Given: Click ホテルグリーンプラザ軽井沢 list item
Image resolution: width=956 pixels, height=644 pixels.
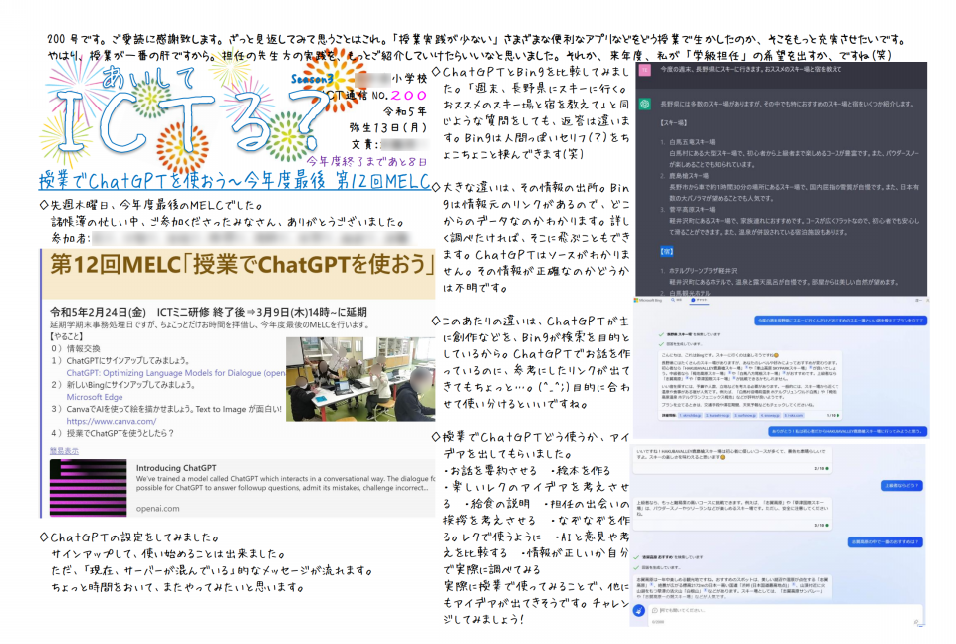Looking at the screenshot, I should tap(703, 271).
